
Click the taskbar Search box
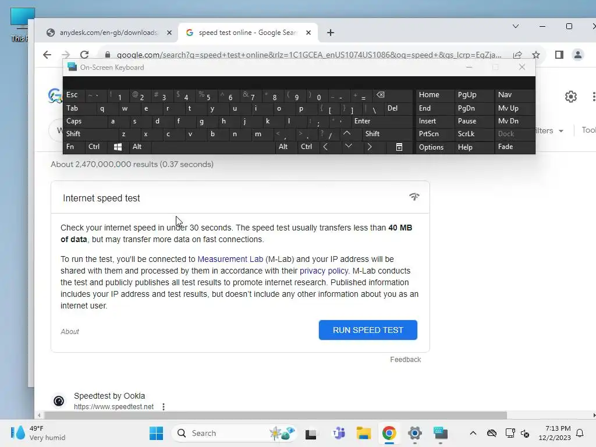click(x=234, y=433)
